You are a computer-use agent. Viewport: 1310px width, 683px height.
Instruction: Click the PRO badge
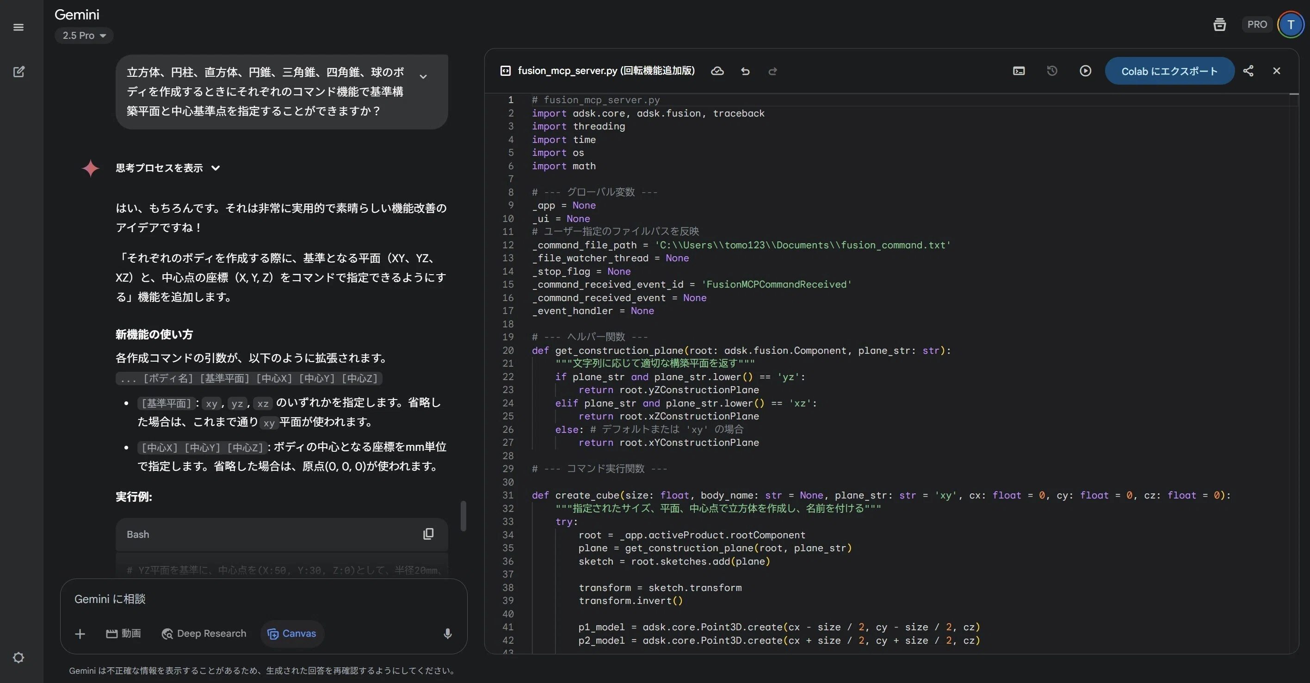click(x=1257, y=25)
